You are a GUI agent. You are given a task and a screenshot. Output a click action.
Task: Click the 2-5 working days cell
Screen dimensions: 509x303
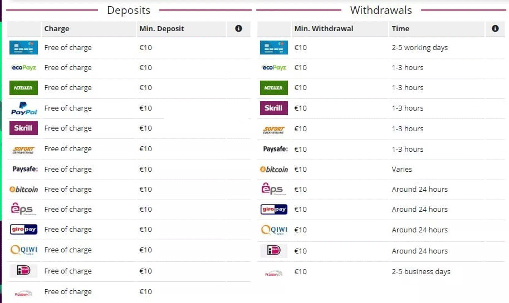(x=420, y=48)
